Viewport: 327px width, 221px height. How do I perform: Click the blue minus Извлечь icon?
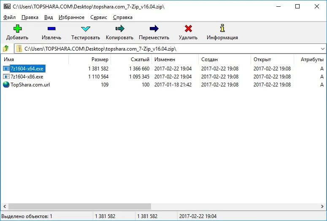51,29
